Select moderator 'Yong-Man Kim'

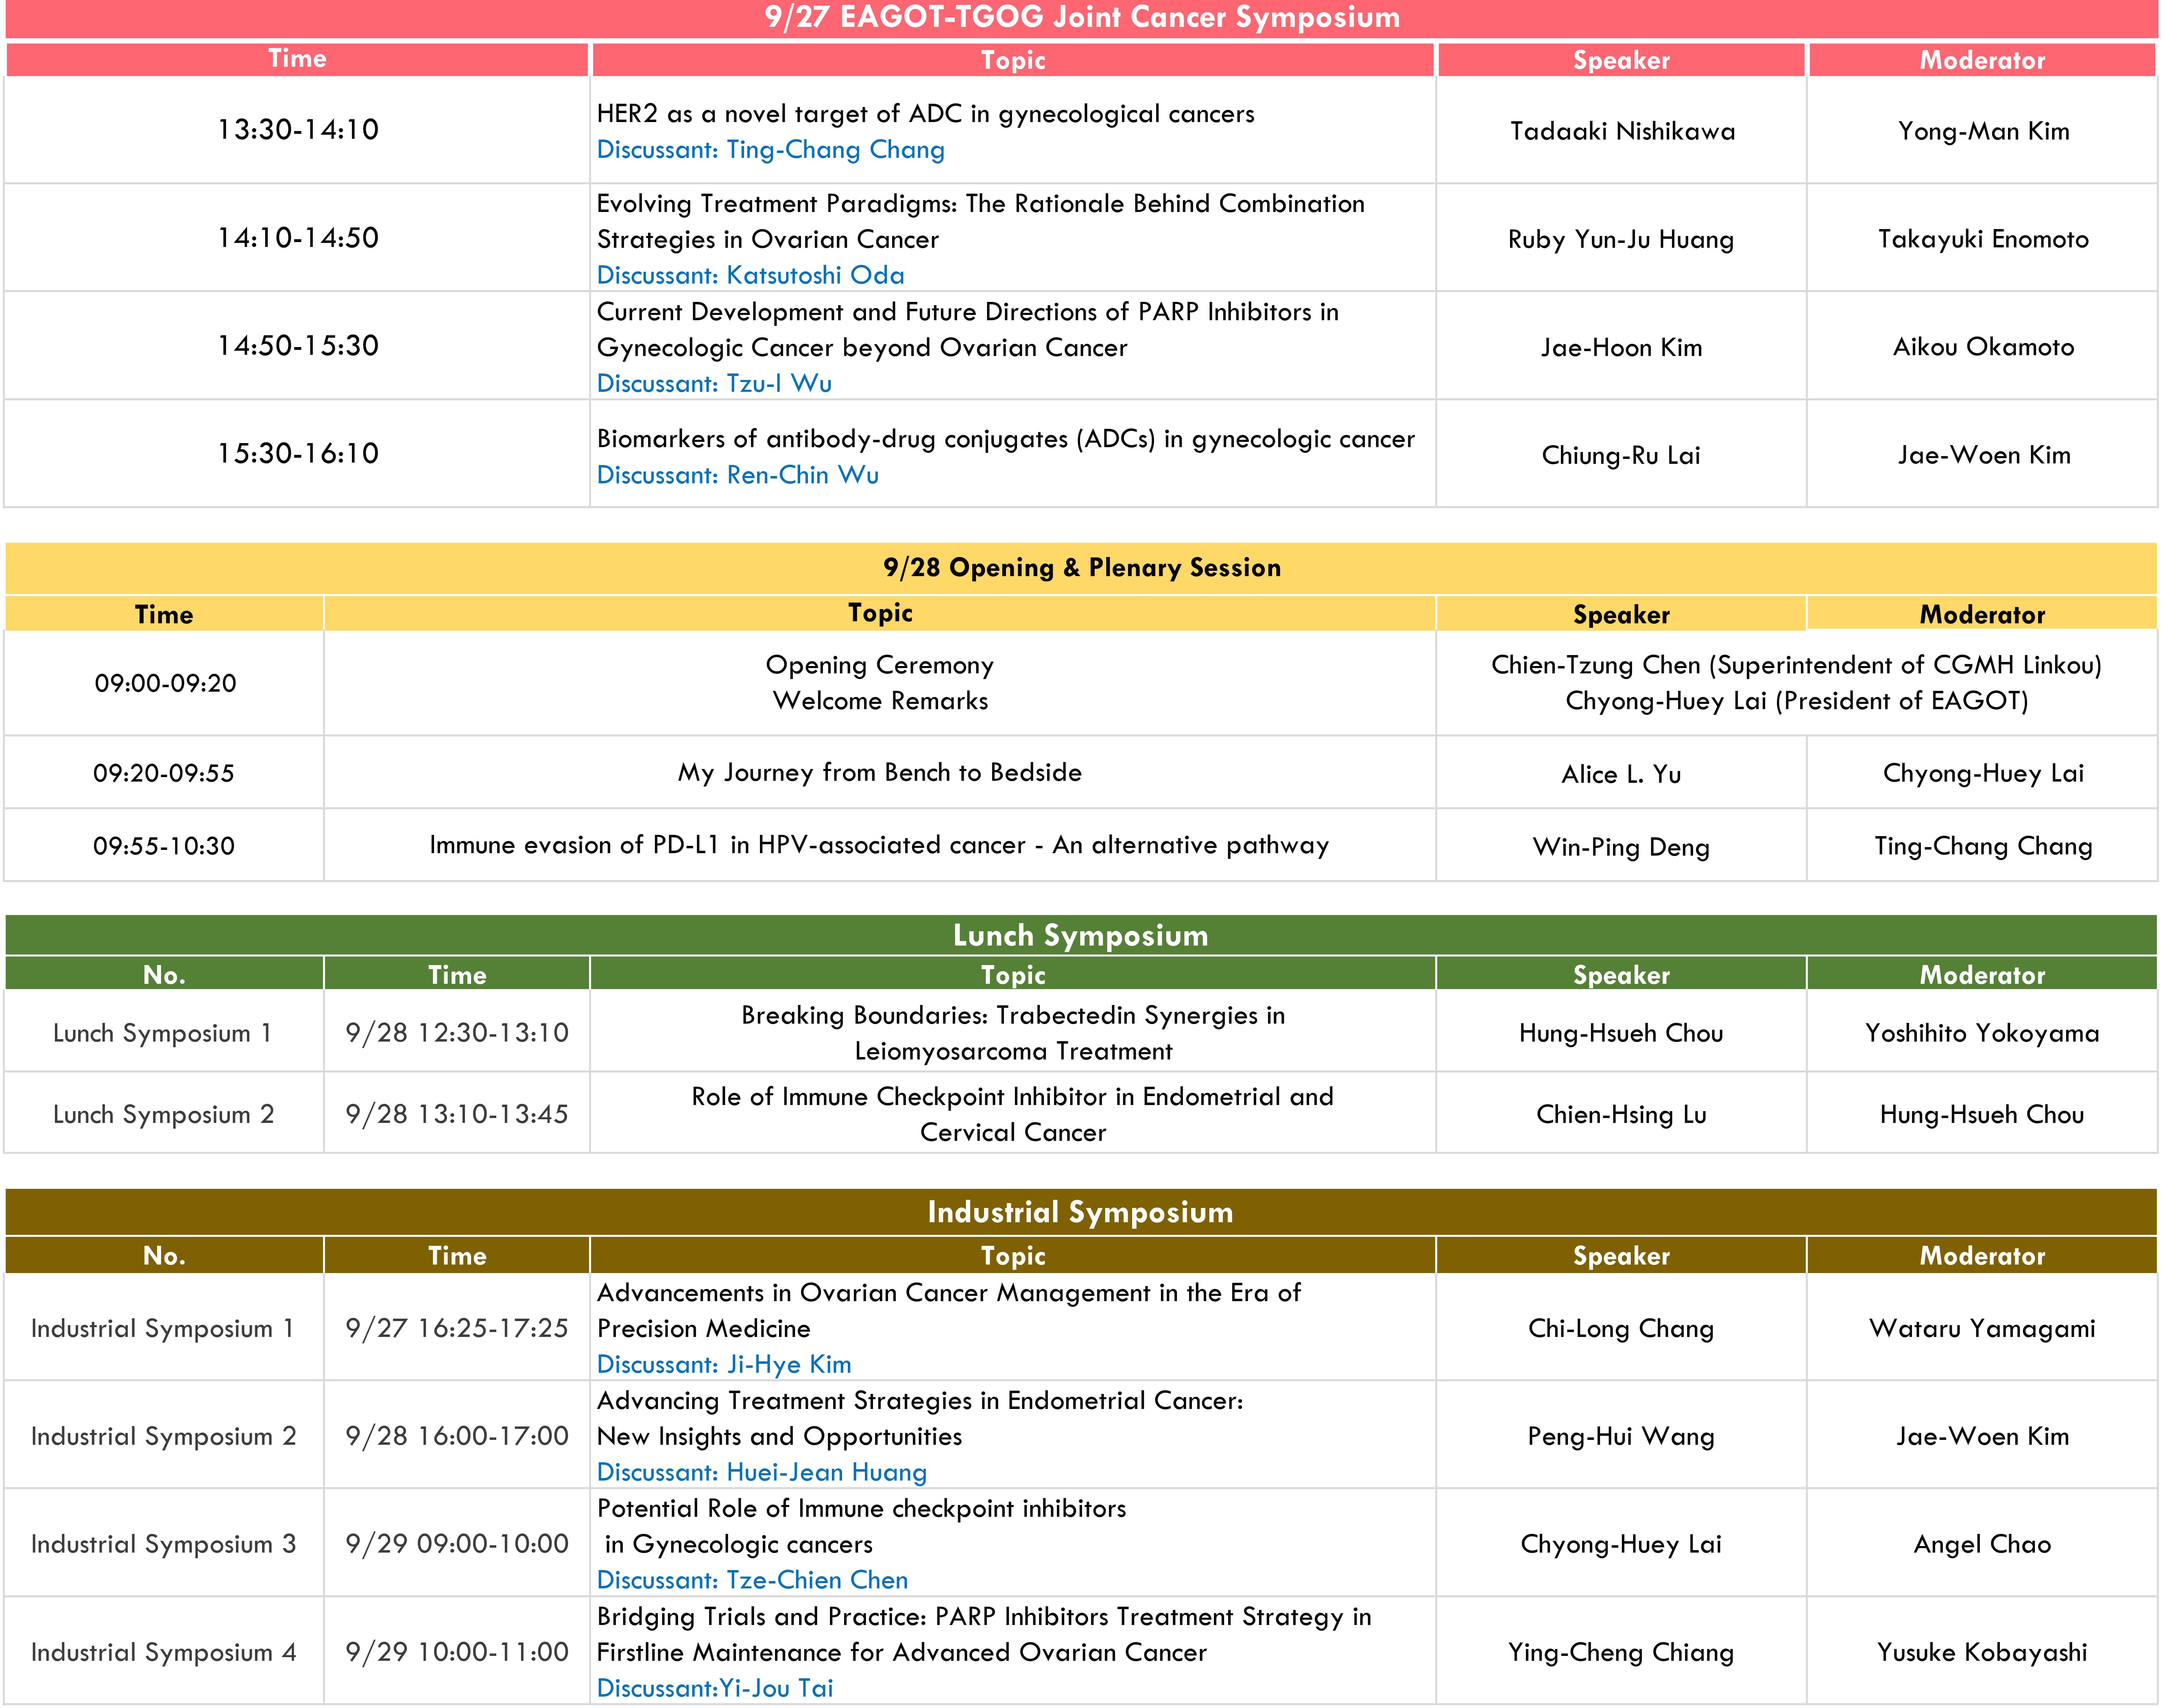pos(1983,131)
